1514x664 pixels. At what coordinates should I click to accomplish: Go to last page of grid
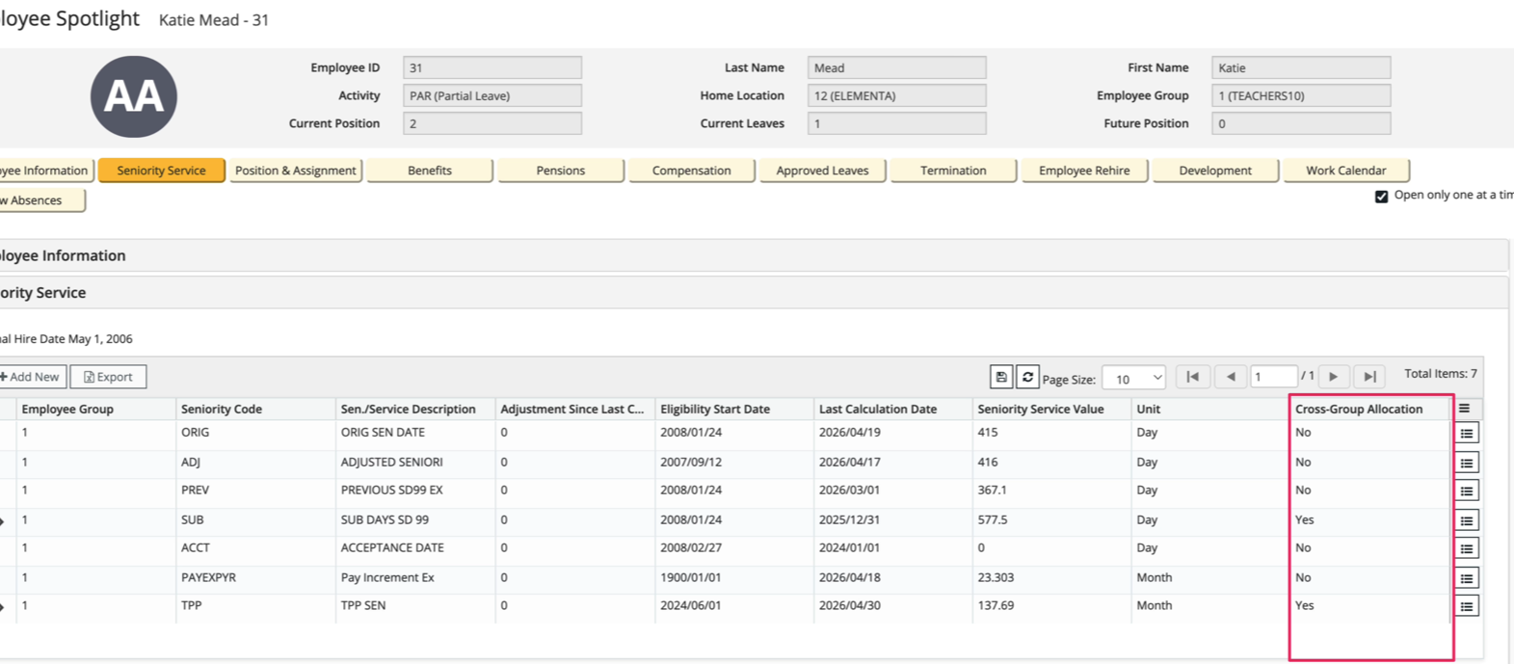(x=1369, y=377)
